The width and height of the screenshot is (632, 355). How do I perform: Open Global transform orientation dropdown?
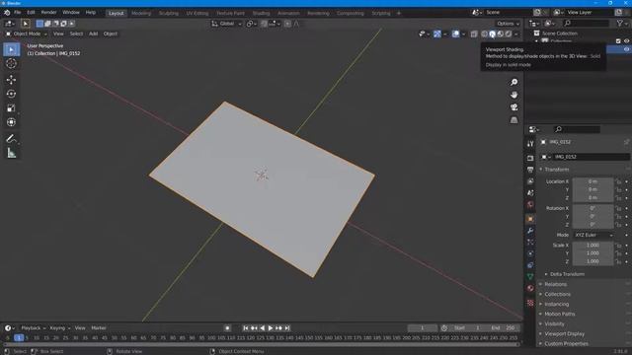point(226,24)
